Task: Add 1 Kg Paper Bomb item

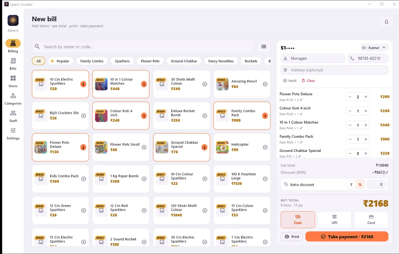Action: [144, 179]
